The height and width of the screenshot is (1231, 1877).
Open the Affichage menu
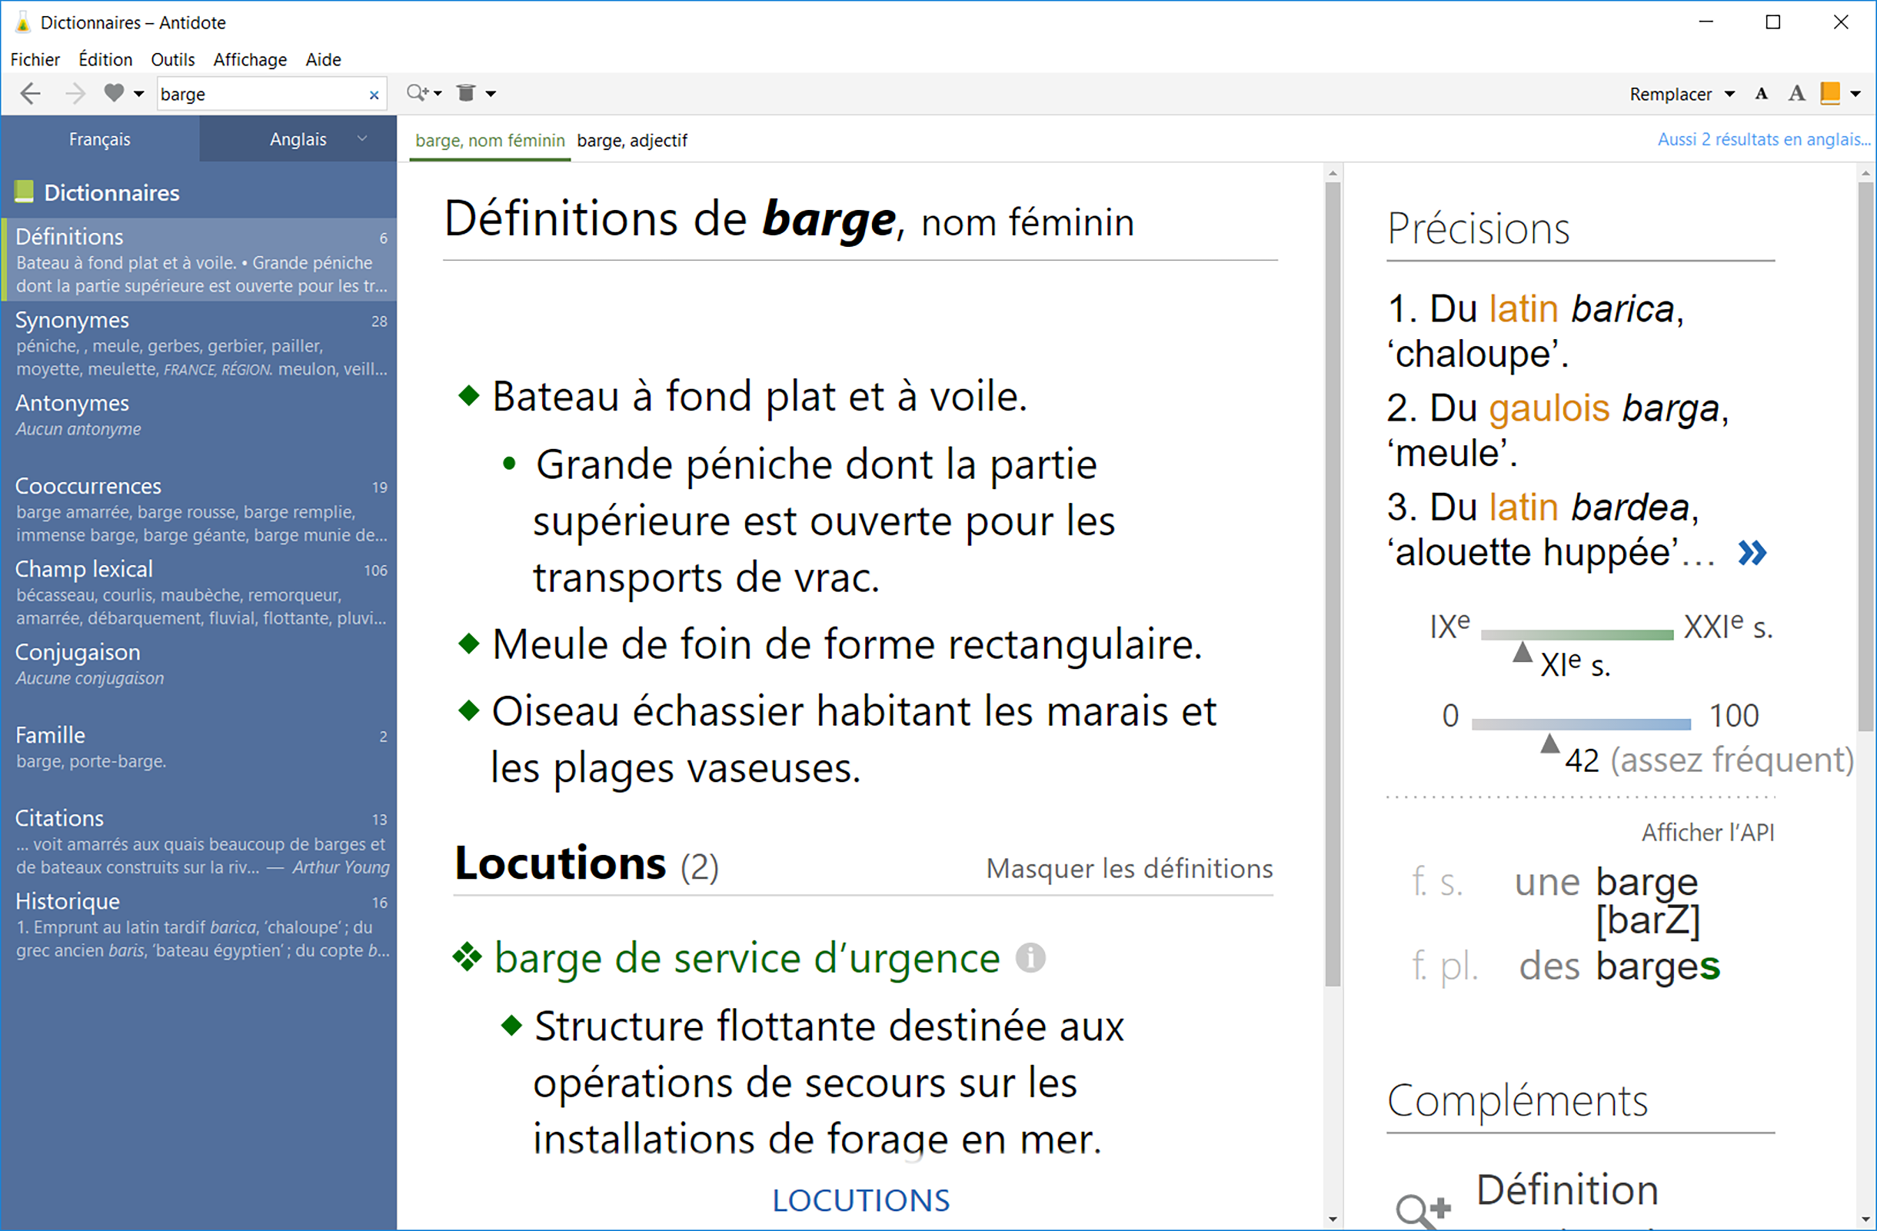(250, 59)
